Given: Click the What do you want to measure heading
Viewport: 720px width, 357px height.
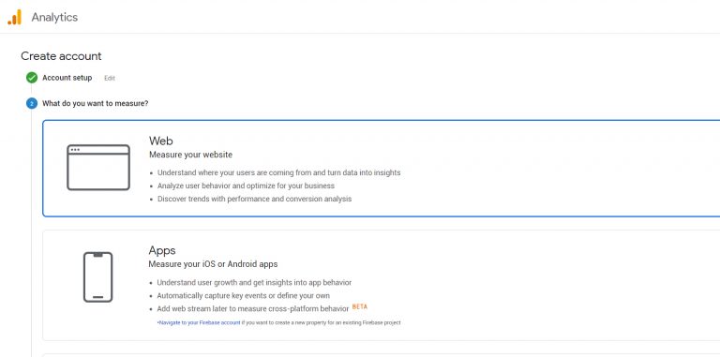Looking at the screenshot, I should pos(95,104).
